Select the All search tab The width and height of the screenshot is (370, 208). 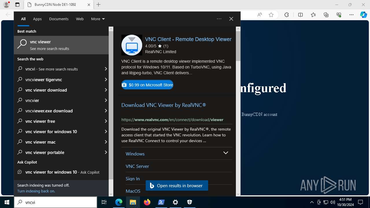click(23, 19)
